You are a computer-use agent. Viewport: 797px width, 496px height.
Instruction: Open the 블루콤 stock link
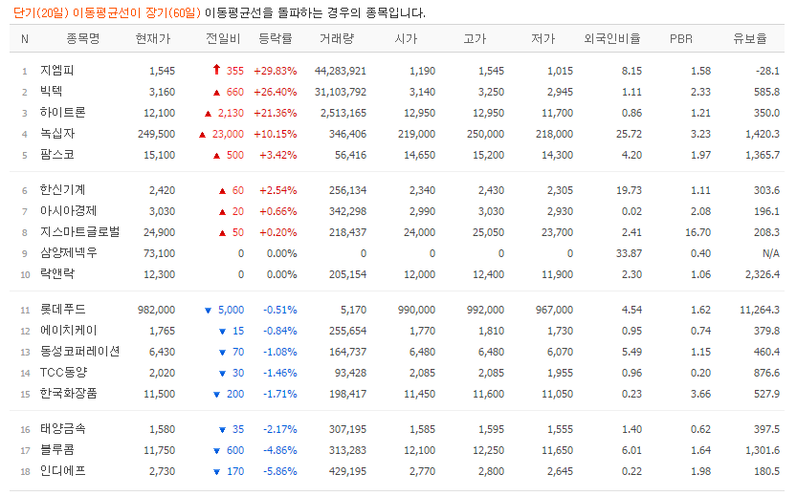click(x=57, y=450)
